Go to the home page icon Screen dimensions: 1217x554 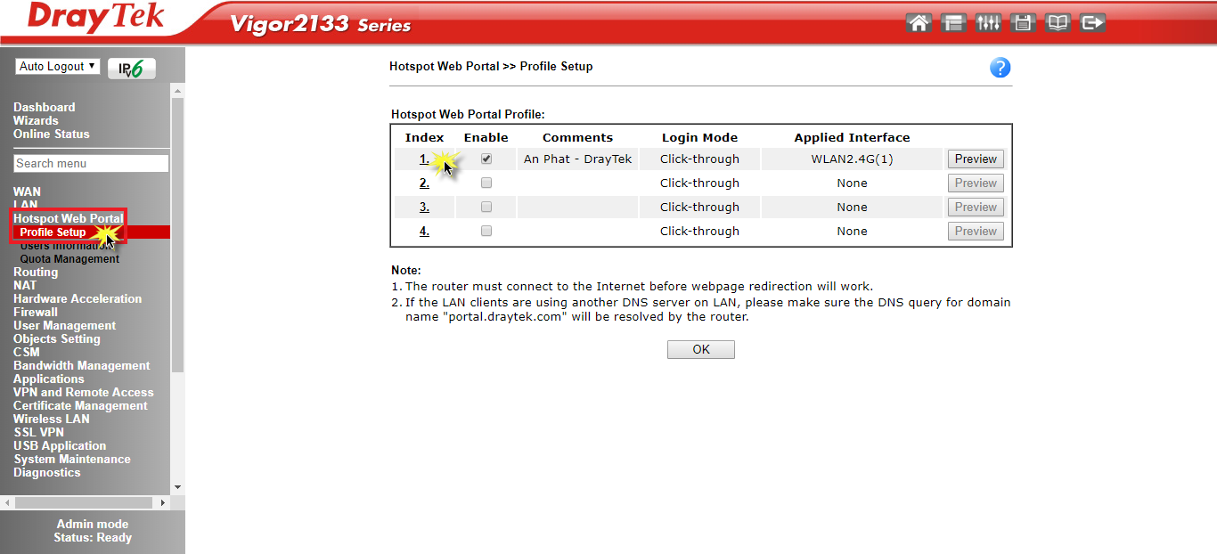coord(919,23)
